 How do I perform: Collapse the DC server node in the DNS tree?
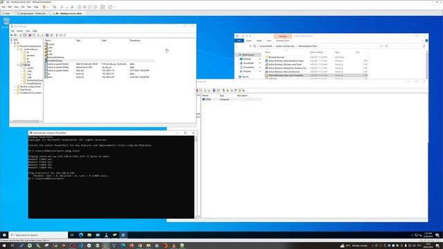tap(12, 43)
